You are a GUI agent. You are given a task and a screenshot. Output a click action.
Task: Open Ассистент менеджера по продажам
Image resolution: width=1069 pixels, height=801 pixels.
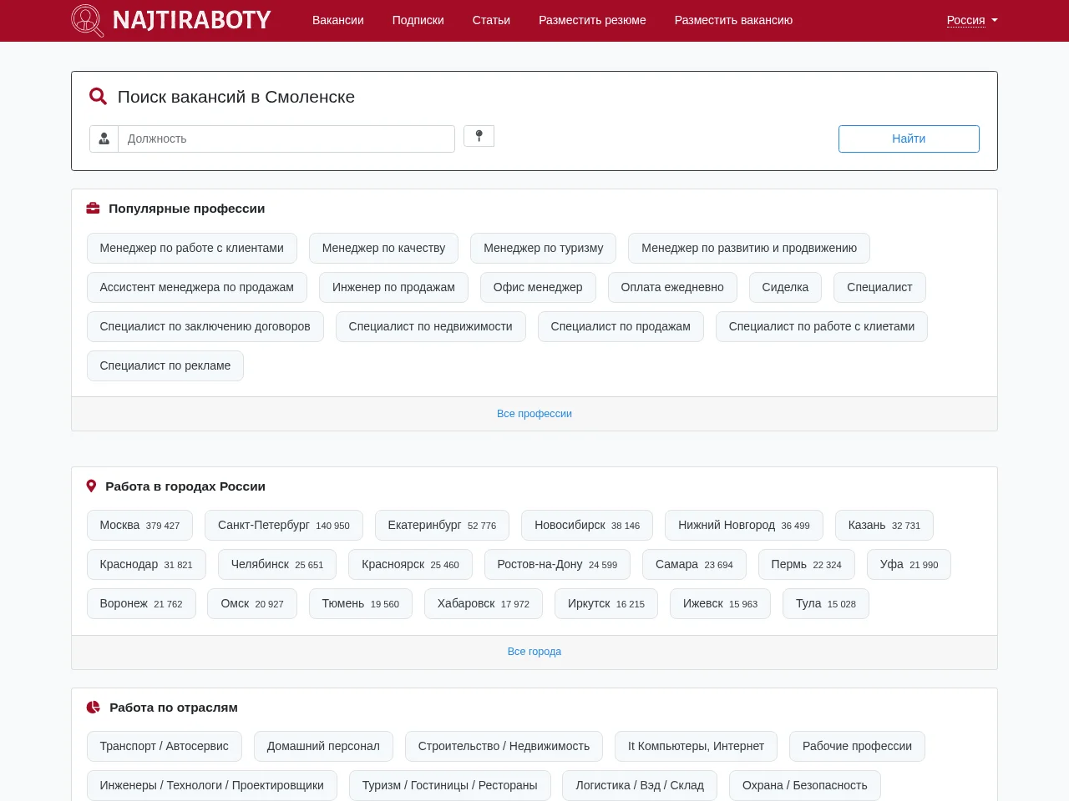pos(197,287)
